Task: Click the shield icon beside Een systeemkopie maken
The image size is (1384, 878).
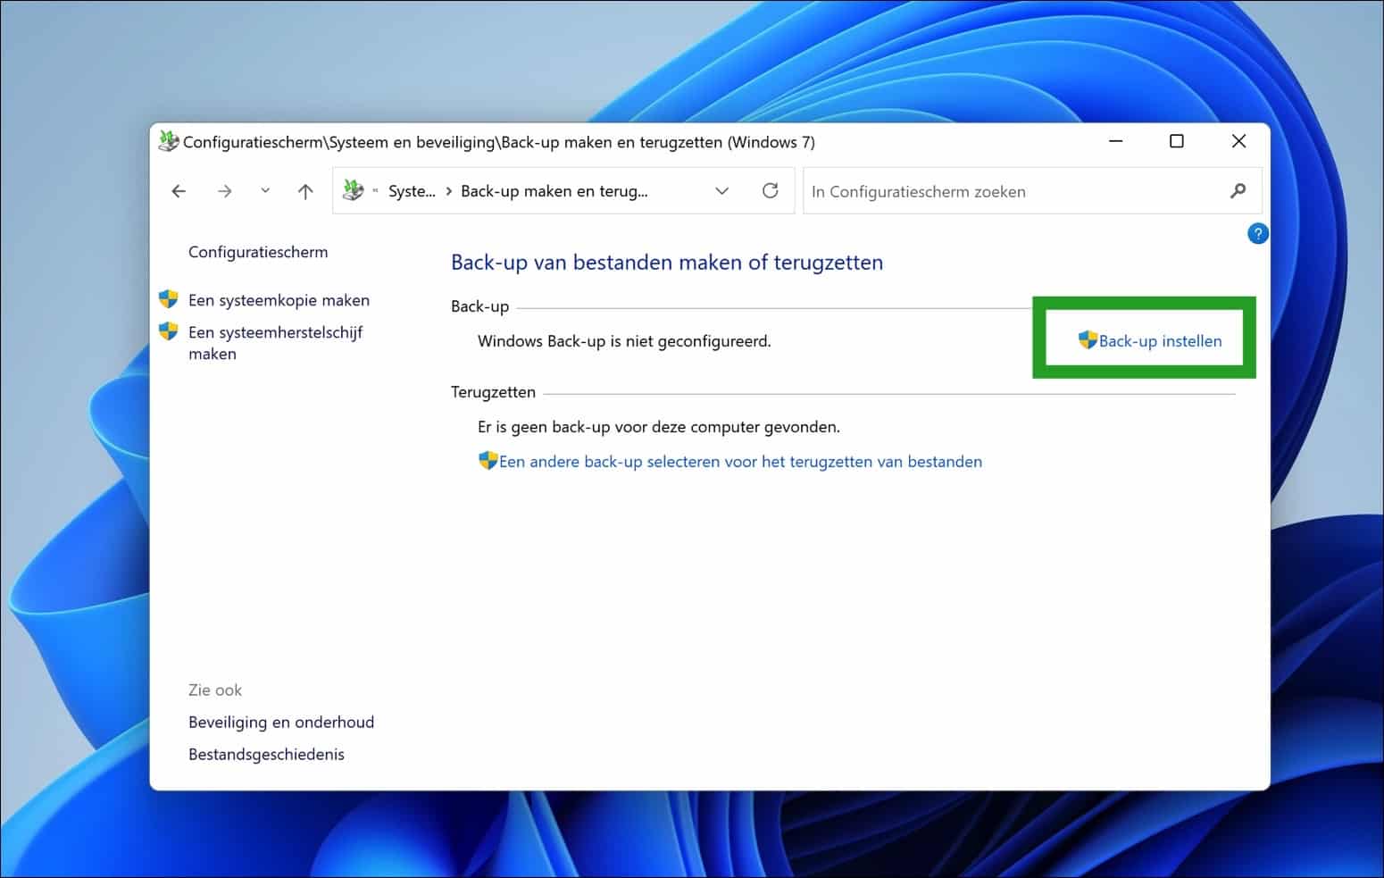Action: click(x=169, y=298)
